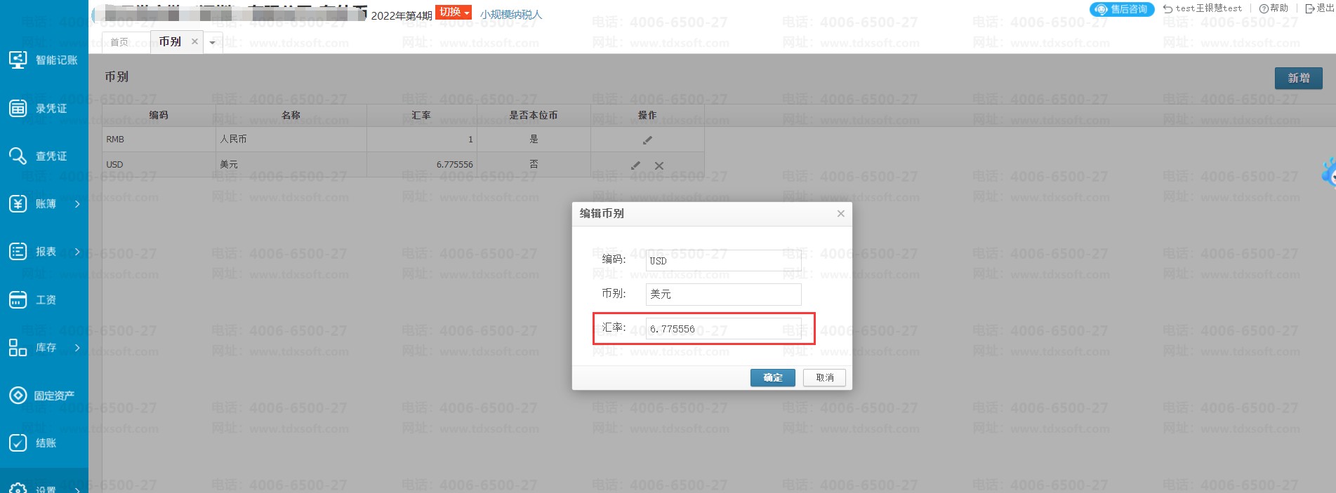Expand the 账簿 sidebar submenu

tap(77, 204)
